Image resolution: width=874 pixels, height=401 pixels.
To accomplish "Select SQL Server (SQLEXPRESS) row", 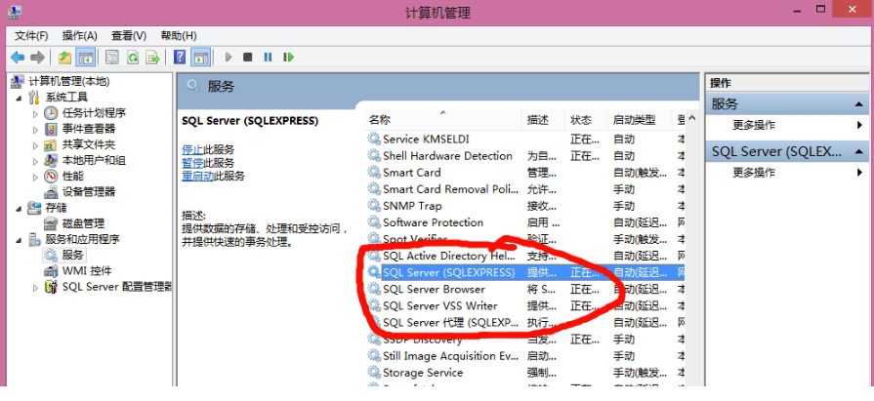I will click(525, 272).
